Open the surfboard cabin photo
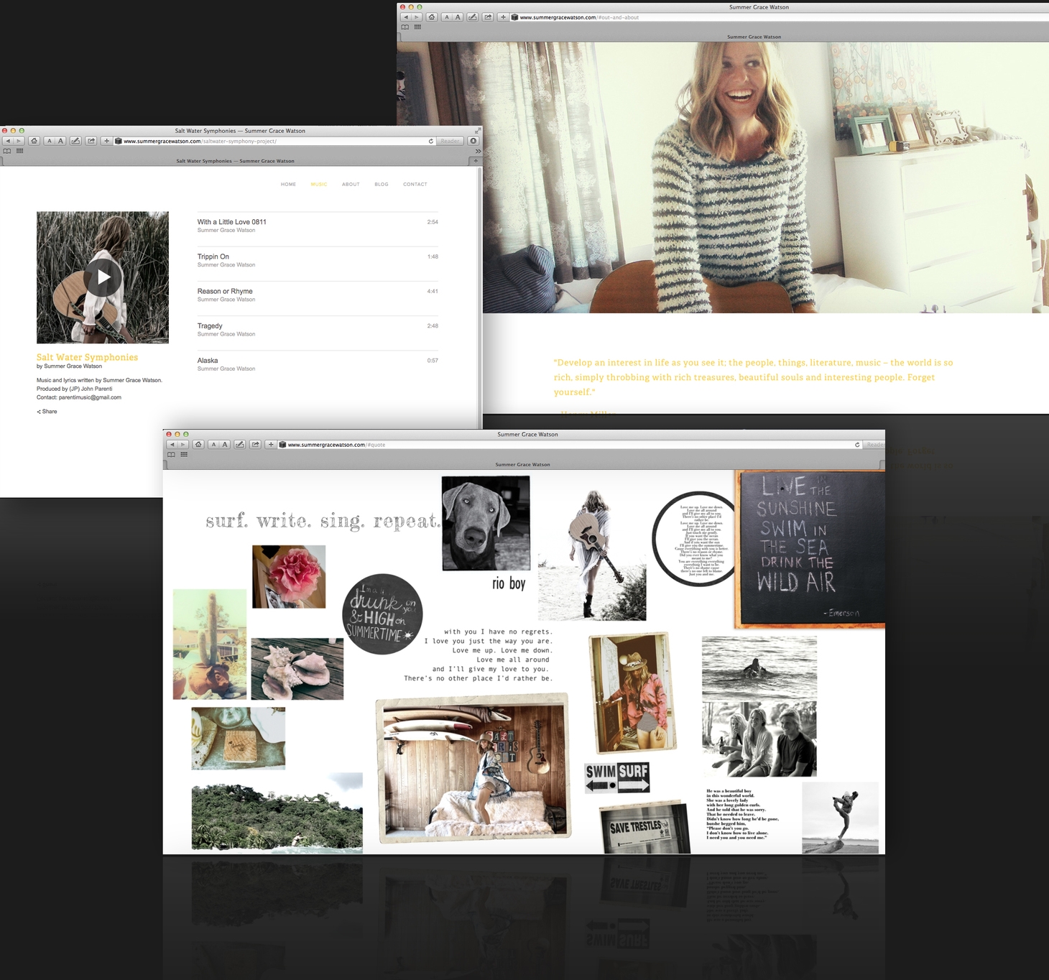1049x980 pixels. pos(473,767)
